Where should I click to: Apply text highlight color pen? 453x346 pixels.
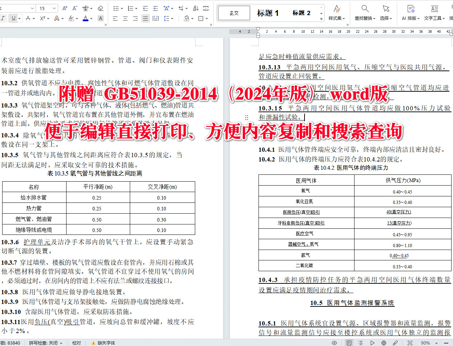[x=71, y=18]
